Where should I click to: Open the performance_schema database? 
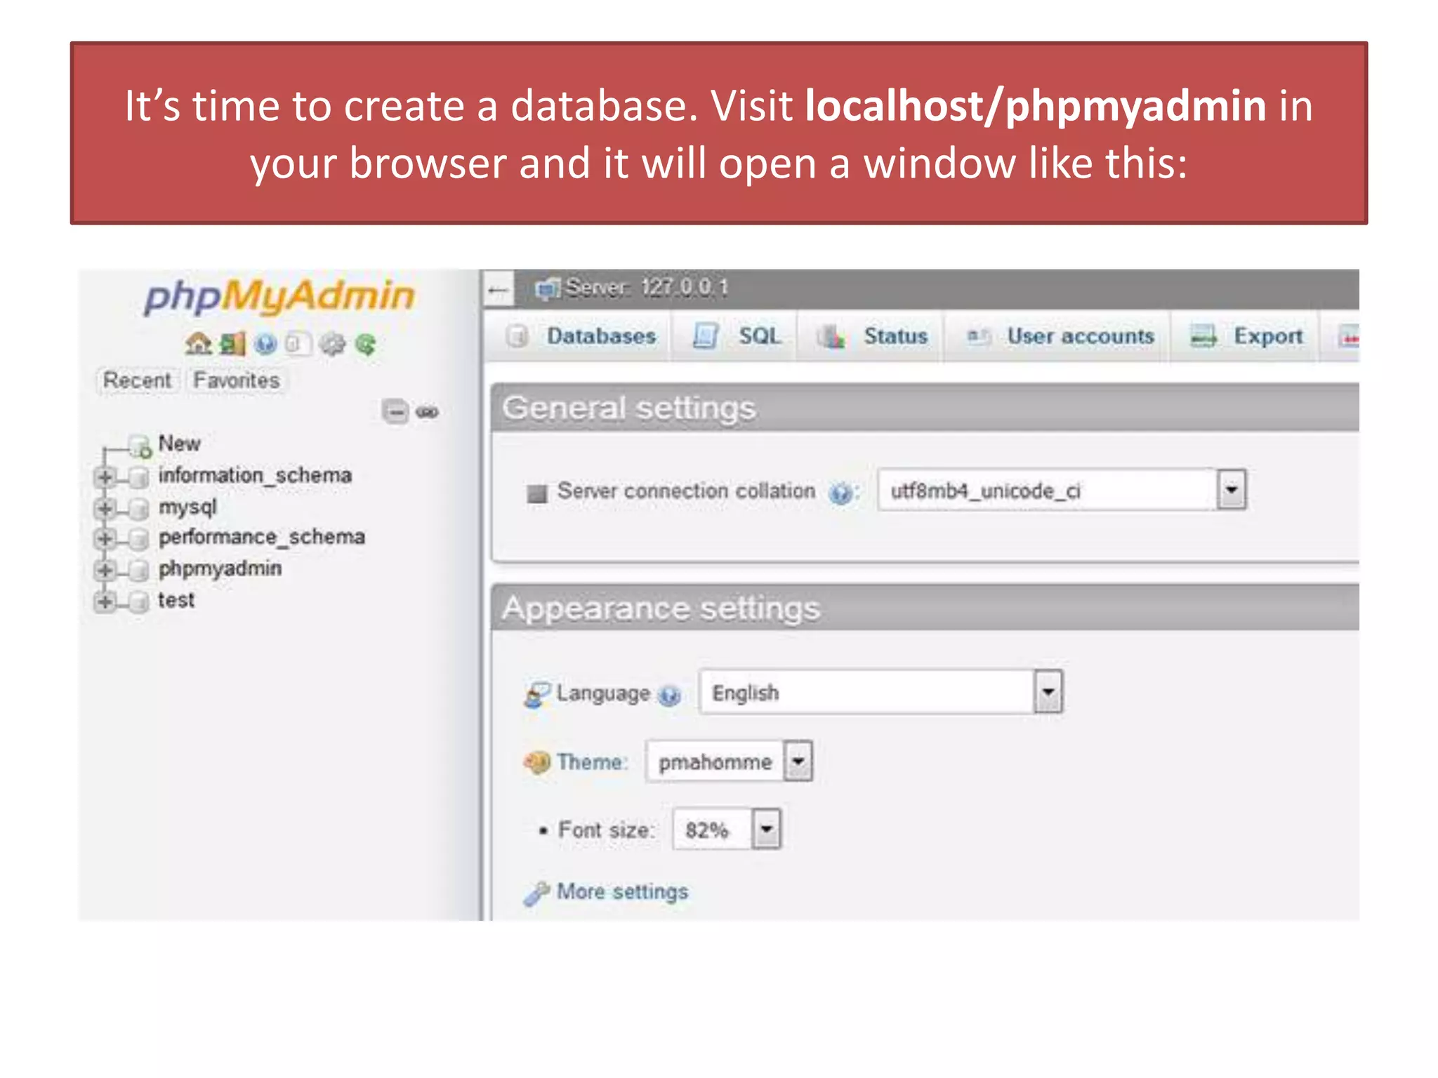coord(262,537)
